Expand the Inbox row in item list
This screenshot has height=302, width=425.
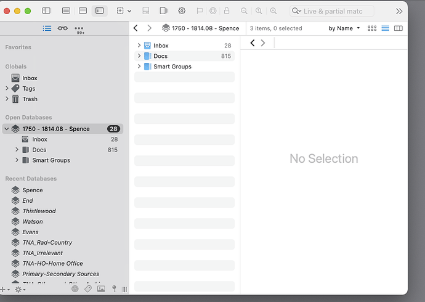coord(139,45)
